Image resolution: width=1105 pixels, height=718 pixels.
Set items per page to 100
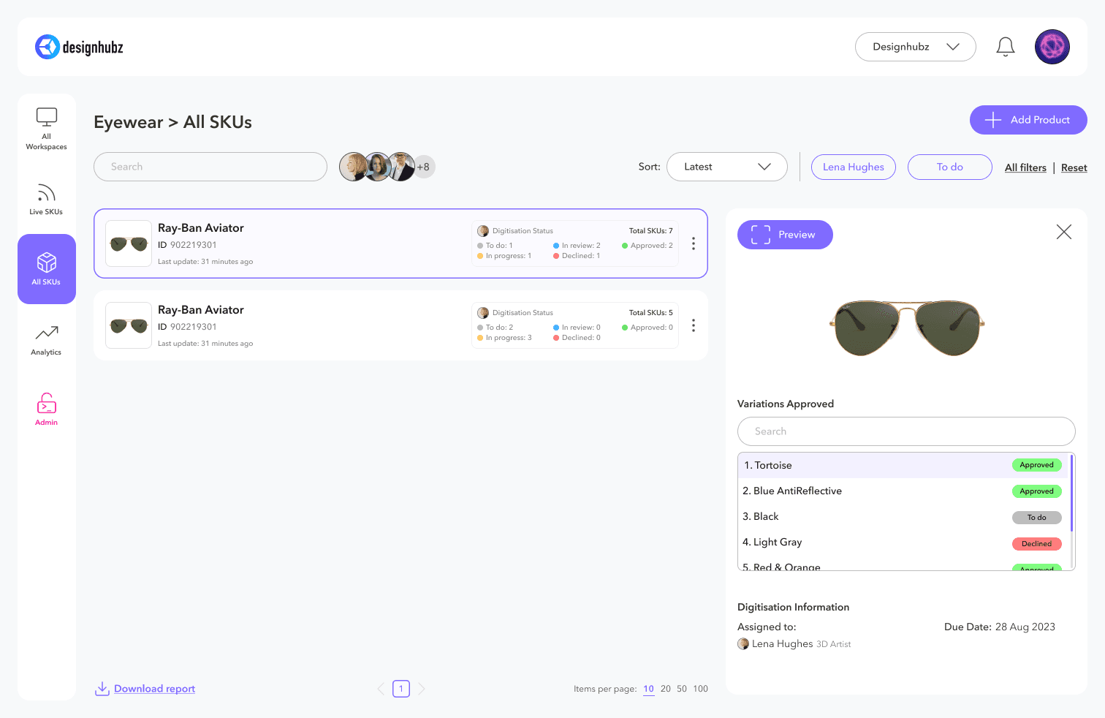coord(701,689)
